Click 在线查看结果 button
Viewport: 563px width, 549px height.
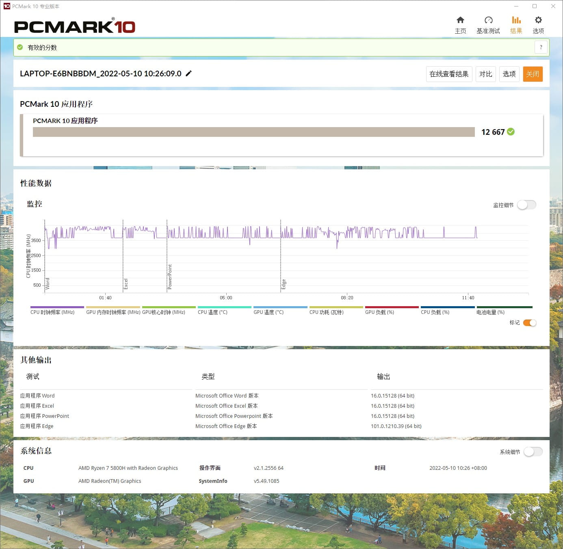(x=449, y=74)
